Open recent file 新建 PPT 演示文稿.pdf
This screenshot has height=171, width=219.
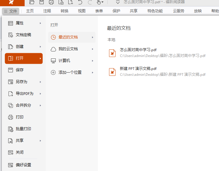coord(157,72)
